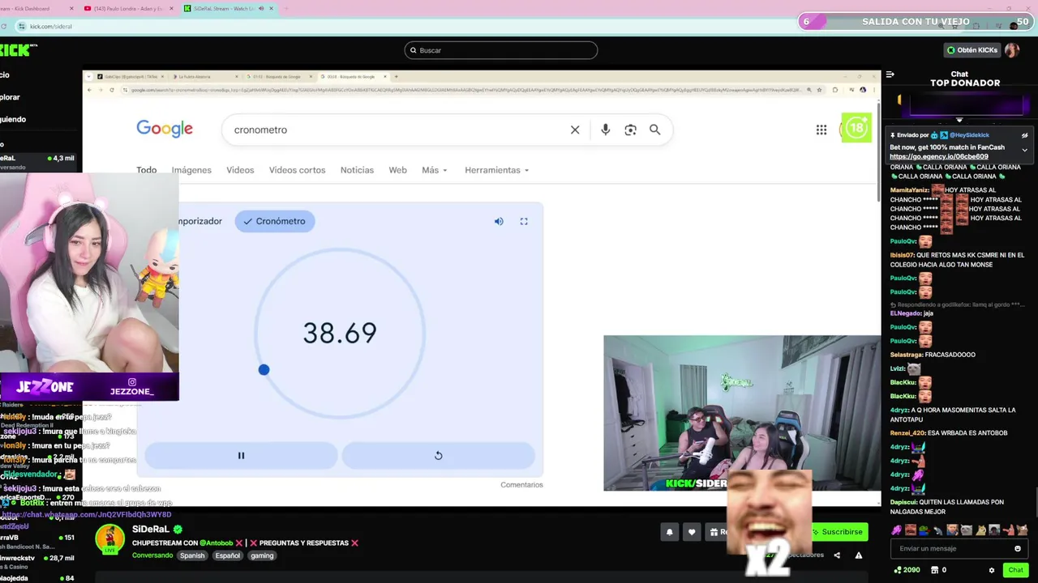Viewport: 1038px width, 583px height.
Task: Click the Google voice search microphone
Action: pos(605,130)
